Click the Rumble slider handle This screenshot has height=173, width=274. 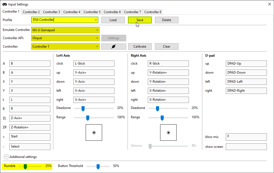click(x=25, y=166)
